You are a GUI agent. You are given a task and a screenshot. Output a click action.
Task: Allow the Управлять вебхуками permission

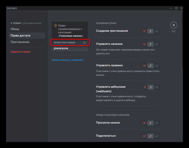point(157,87)
